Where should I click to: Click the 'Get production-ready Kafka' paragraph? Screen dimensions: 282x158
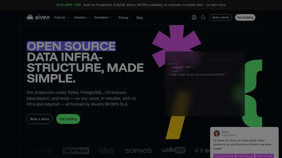[81, 98]
